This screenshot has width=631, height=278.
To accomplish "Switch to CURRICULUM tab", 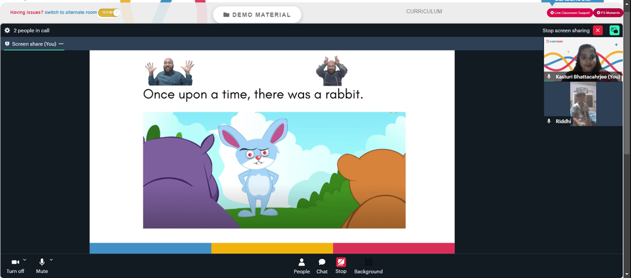I will 424,12.
